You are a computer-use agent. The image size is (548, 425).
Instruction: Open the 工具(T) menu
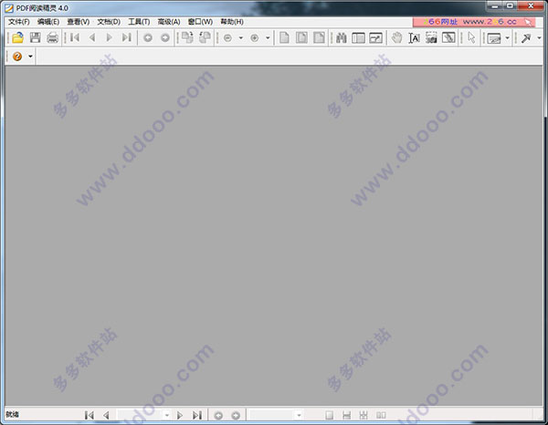coord(139,22)
